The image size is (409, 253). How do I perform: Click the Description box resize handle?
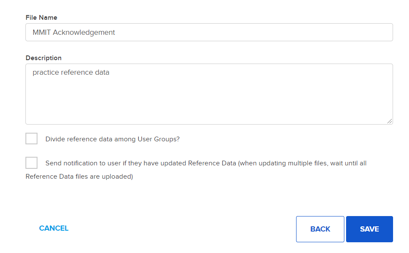(390, 121)
